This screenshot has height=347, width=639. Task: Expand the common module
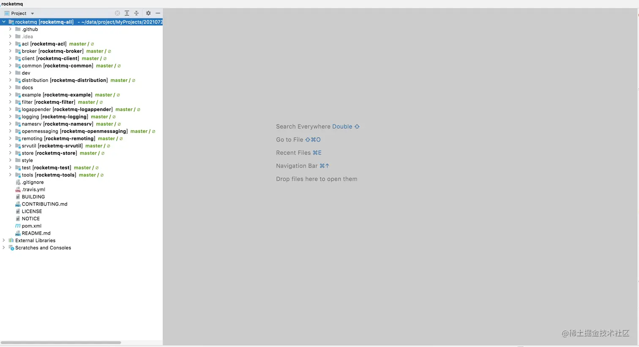10,65
